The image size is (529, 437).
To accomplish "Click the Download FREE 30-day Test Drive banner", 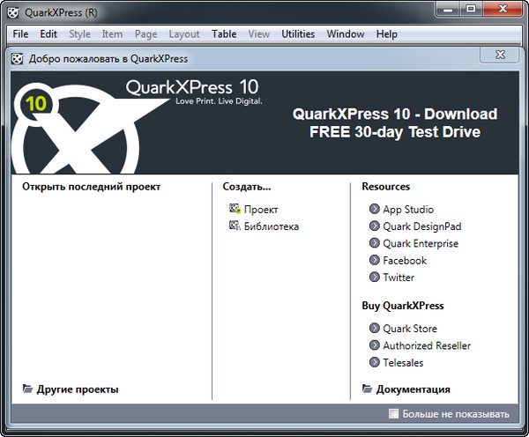I will tap(394, 122).
